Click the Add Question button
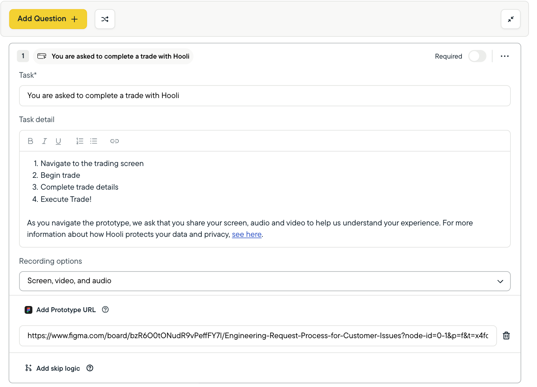Screen dimensions: 537x387 tap(48, 19)
